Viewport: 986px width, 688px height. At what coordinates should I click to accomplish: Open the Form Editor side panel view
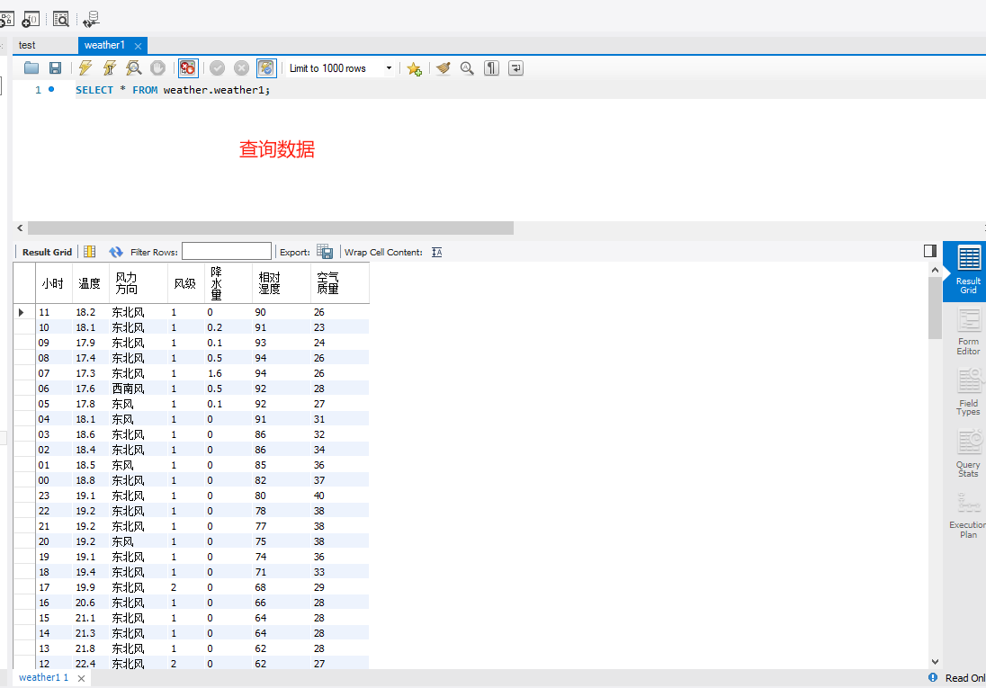[968, 332]
